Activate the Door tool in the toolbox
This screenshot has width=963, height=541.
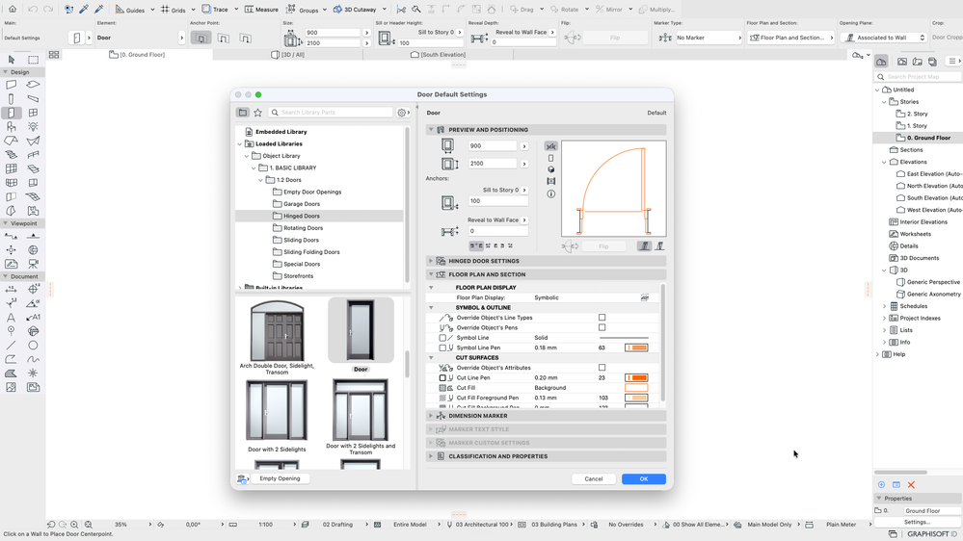click(x=11, y=113)
